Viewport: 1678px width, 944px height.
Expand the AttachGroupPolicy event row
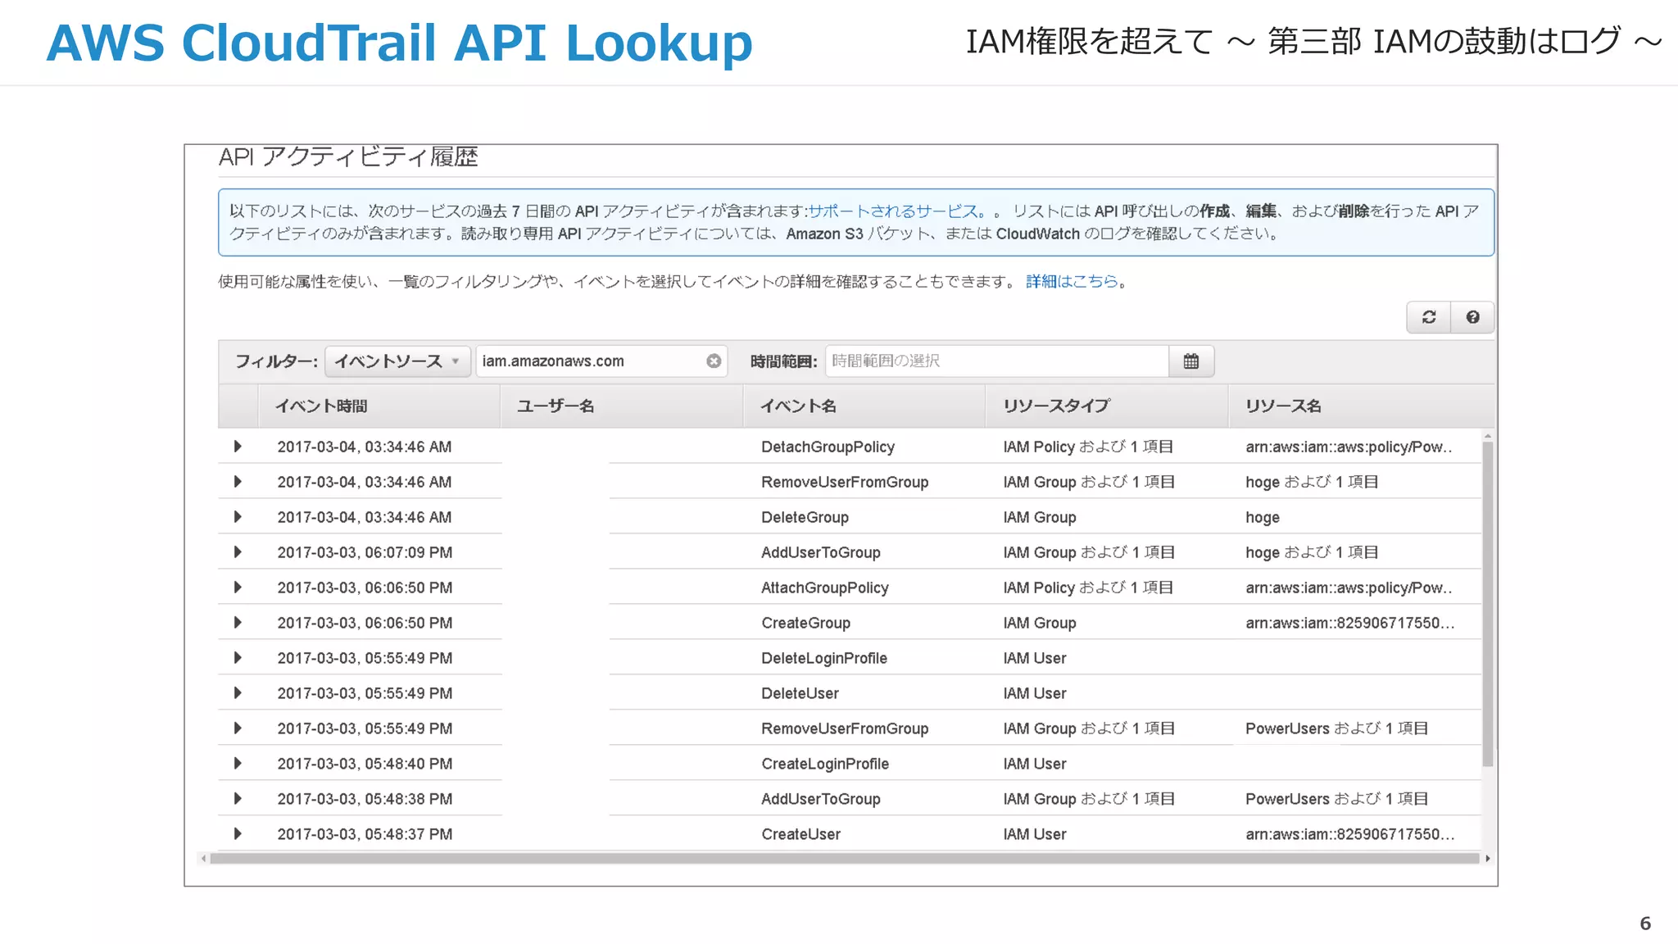click(x=238, y=588)
